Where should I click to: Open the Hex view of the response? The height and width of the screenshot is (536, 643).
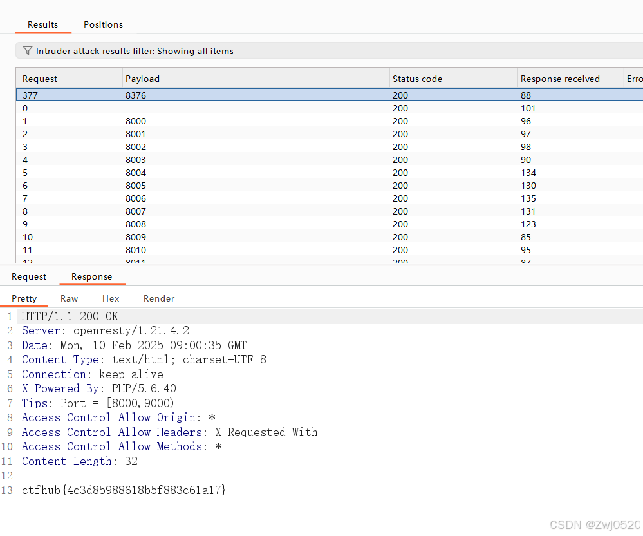[110, 298]
